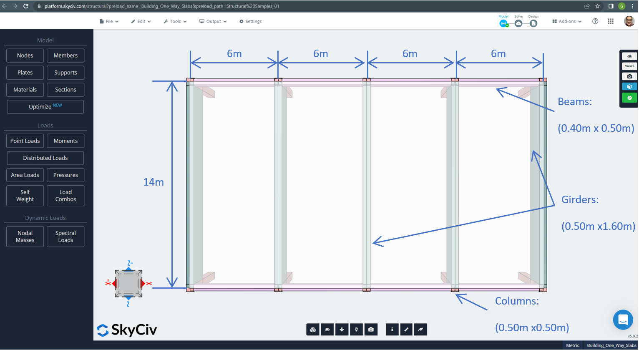Select the pen draw tool icon
The height and width of the screenshot is (350, 639).
406,330
